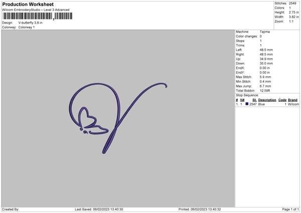Click the 'Last Saved' timestamp 13:40:30

[x=117, y=209]
